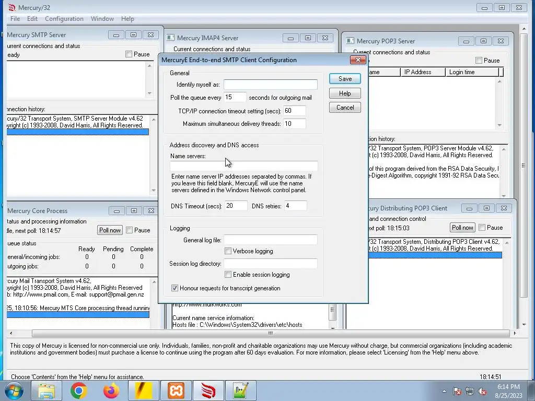Open the Windows Start menu

click(x=14, y=391)
